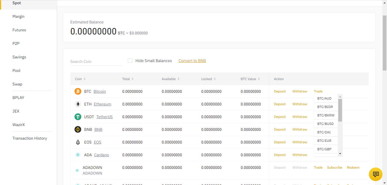
Task: Choose BTC/DAI trading pair
Action: 326,132
